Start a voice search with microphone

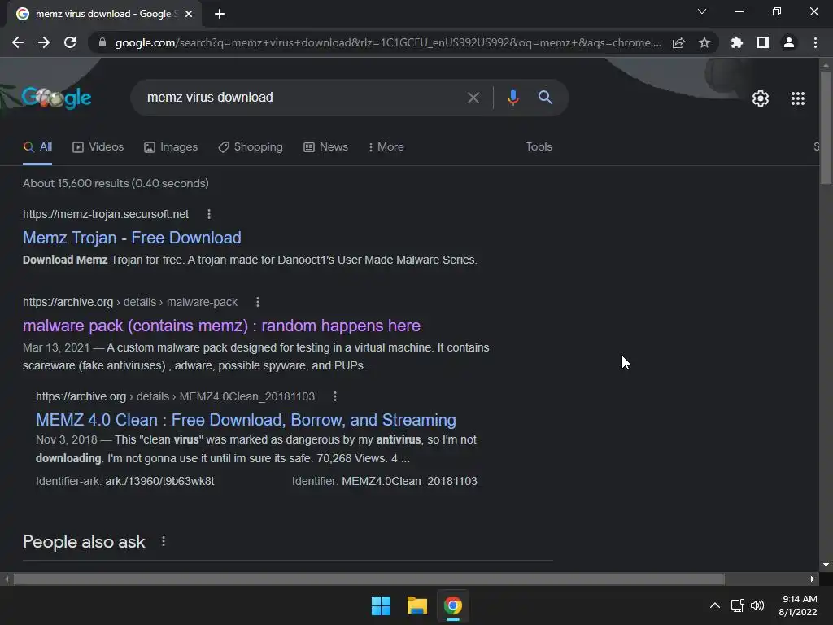pos(512,98)
